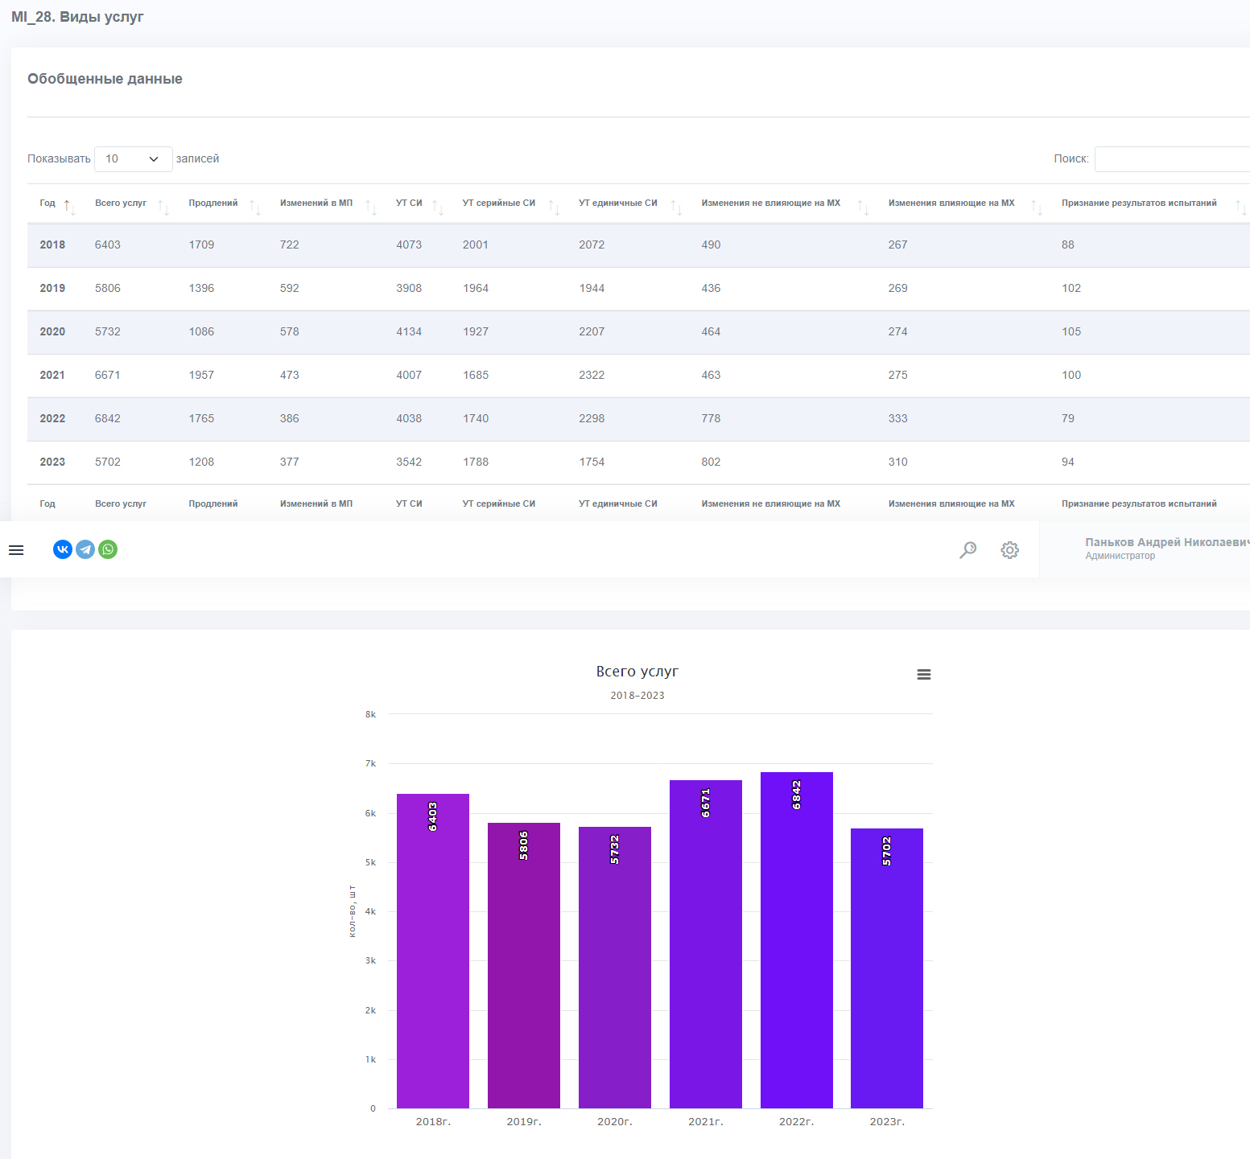The height and width of the screenshot is (1159, 1250).
Task: Open user profile Паньков Андрей Николаевич
Action: pos(1165,549)
